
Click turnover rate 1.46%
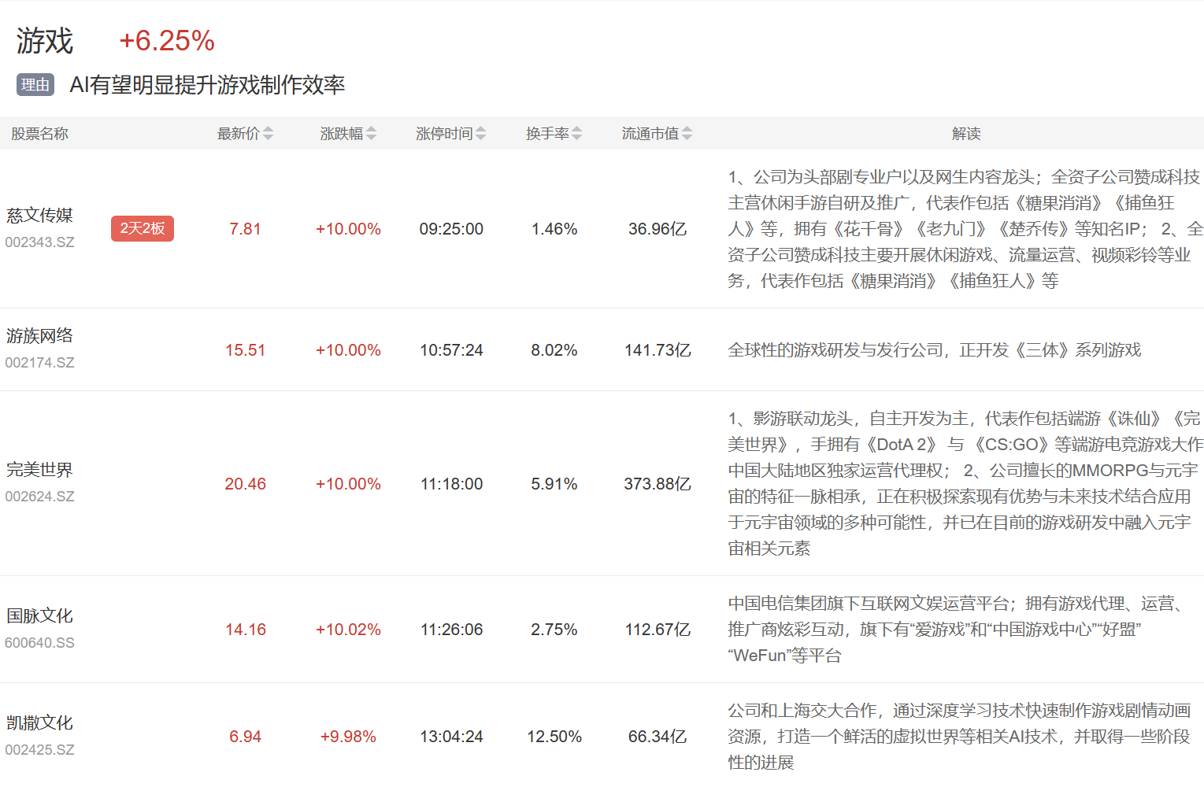tap(554, 229)
